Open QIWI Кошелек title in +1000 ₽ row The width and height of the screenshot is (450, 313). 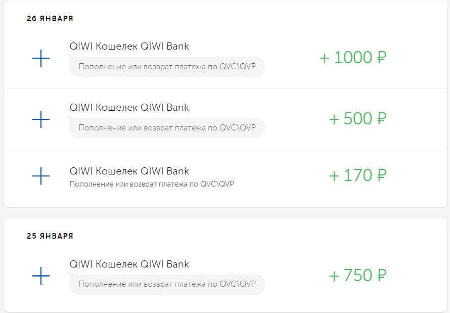click(129, 47)
